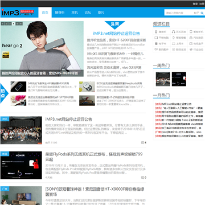Screen dimensions: 205x205
Task: Click comment icon on FlyPods article
Action: (x=142, y=178)
